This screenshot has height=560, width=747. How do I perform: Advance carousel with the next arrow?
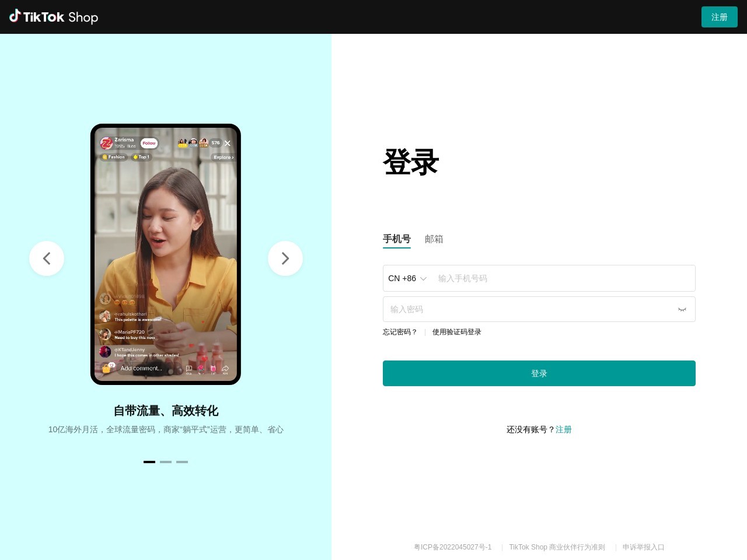click(285, 258)
